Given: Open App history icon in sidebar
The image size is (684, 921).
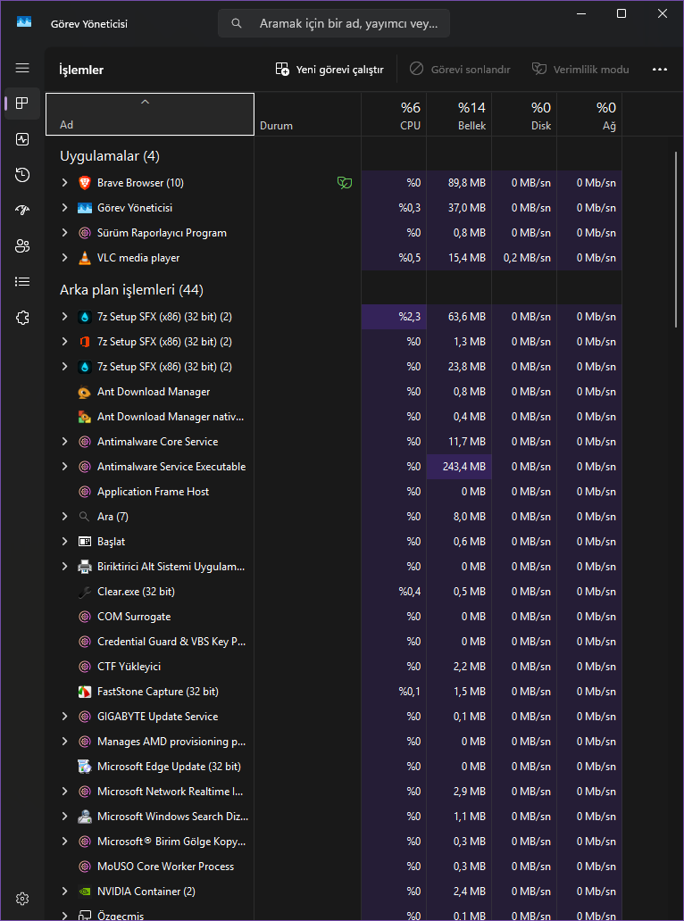Looking at the screenshot, I should [22, 175].
